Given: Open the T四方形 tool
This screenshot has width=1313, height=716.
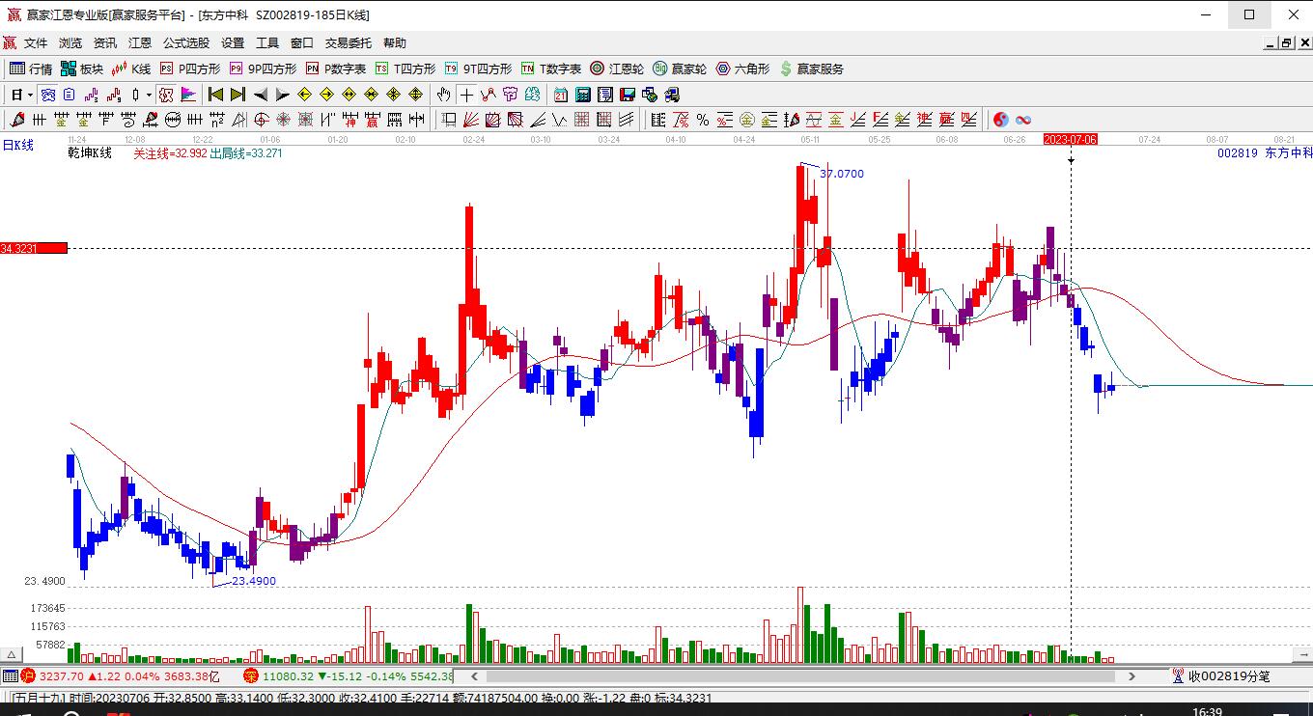Looking at the screenshot, I should coord(405,69).
